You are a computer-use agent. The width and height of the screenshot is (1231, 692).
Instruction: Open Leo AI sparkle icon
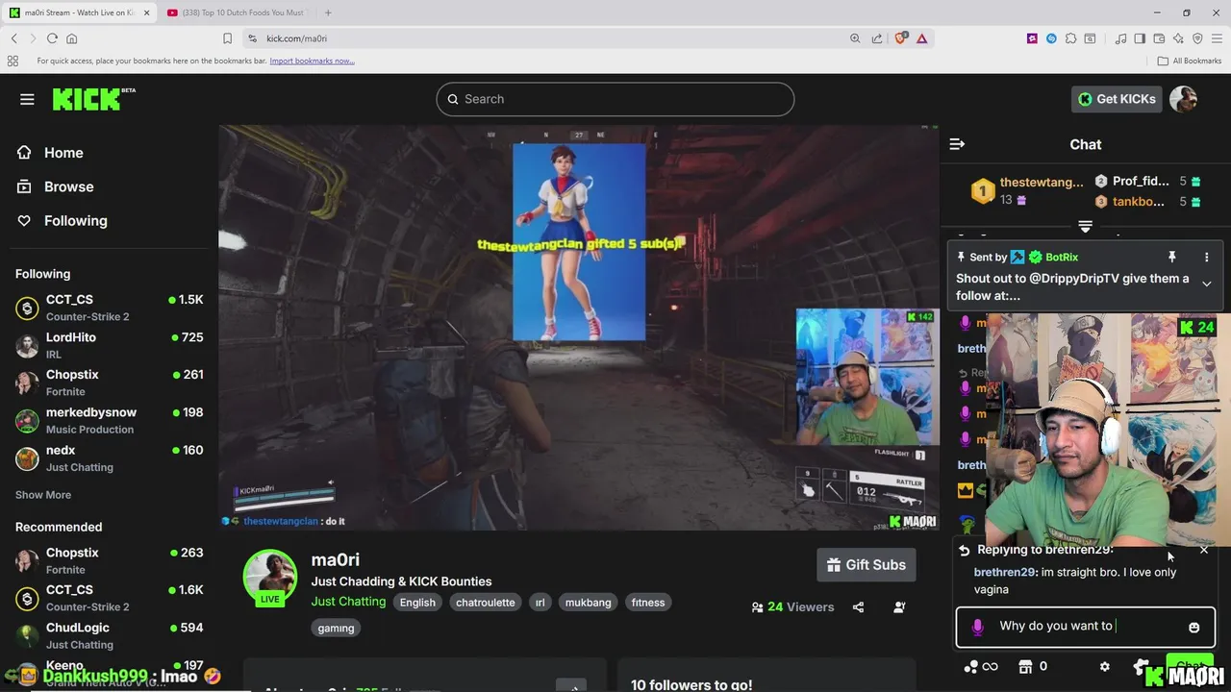(x=1178, y=38)
